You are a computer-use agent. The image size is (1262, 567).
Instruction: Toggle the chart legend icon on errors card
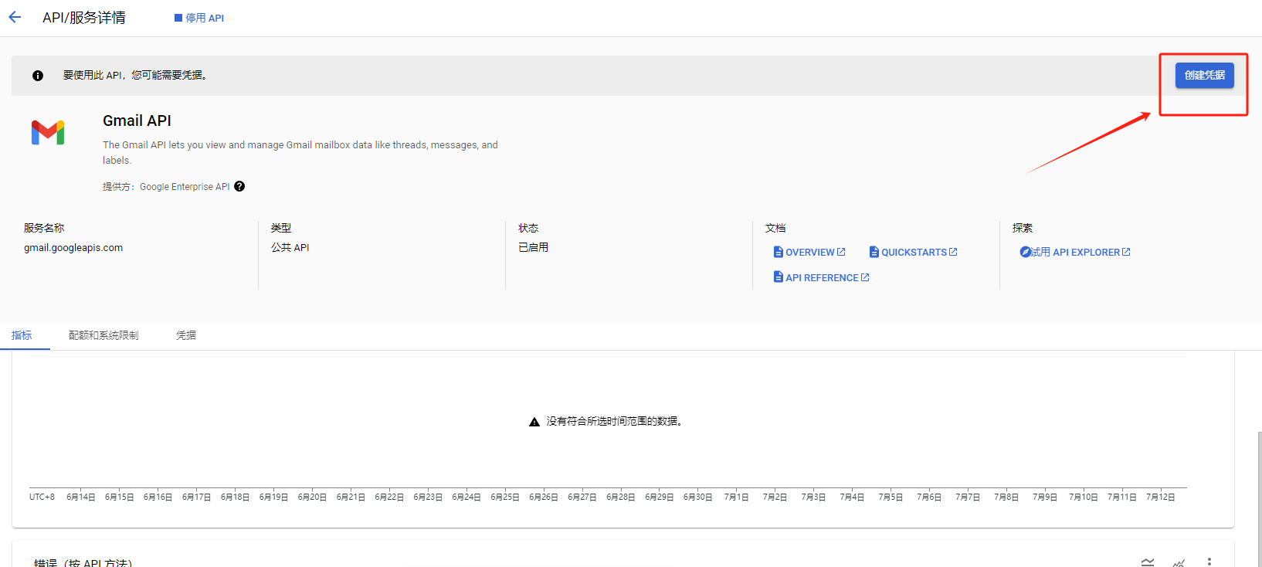(1148, 562)
